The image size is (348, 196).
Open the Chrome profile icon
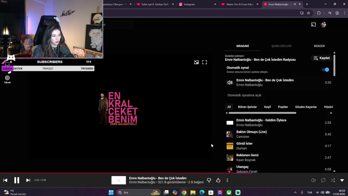pyautogui.click(x=337, y=13)
